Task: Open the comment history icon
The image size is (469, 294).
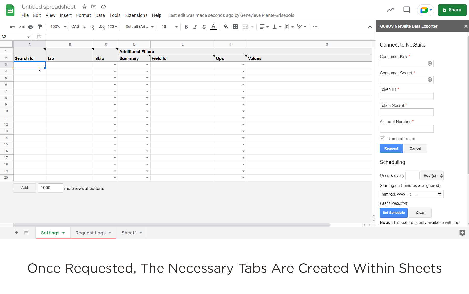Action: click(x=406, y=10)
